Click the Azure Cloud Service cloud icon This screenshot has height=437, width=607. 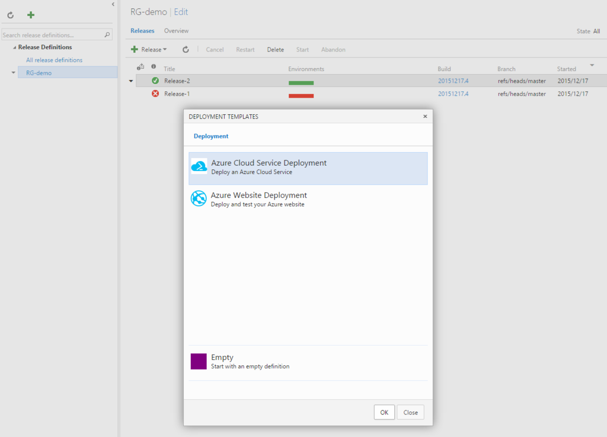(x=199, y=166)
